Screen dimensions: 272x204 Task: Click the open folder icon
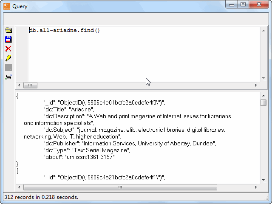point(8,30)
